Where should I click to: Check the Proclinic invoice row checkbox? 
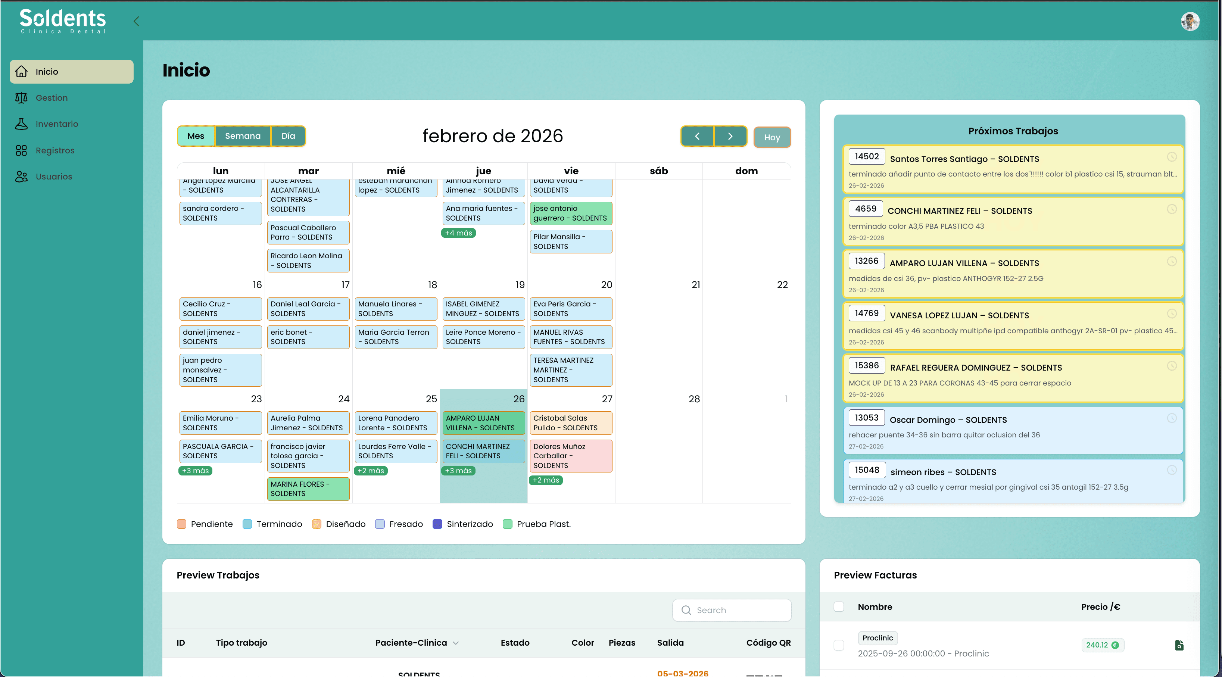coord(839,645)
